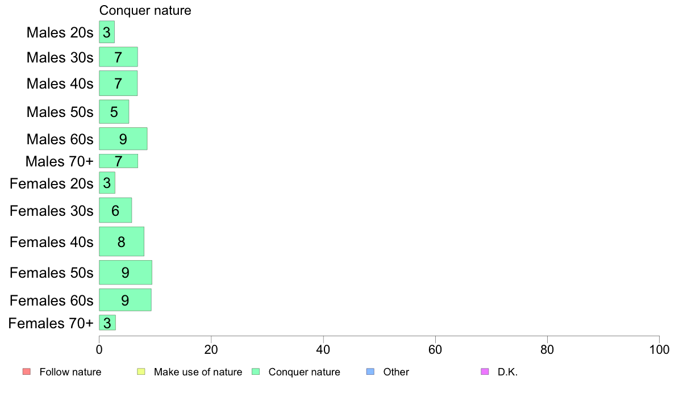The width and height of the screenshot is (675, 418).
Task: Click the Females 20s row label
Action: coord(52,183)
